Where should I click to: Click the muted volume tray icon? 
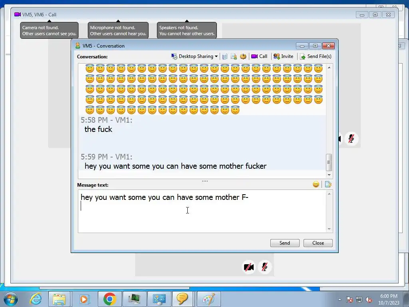pyautogui.click(x=369, y=299)
